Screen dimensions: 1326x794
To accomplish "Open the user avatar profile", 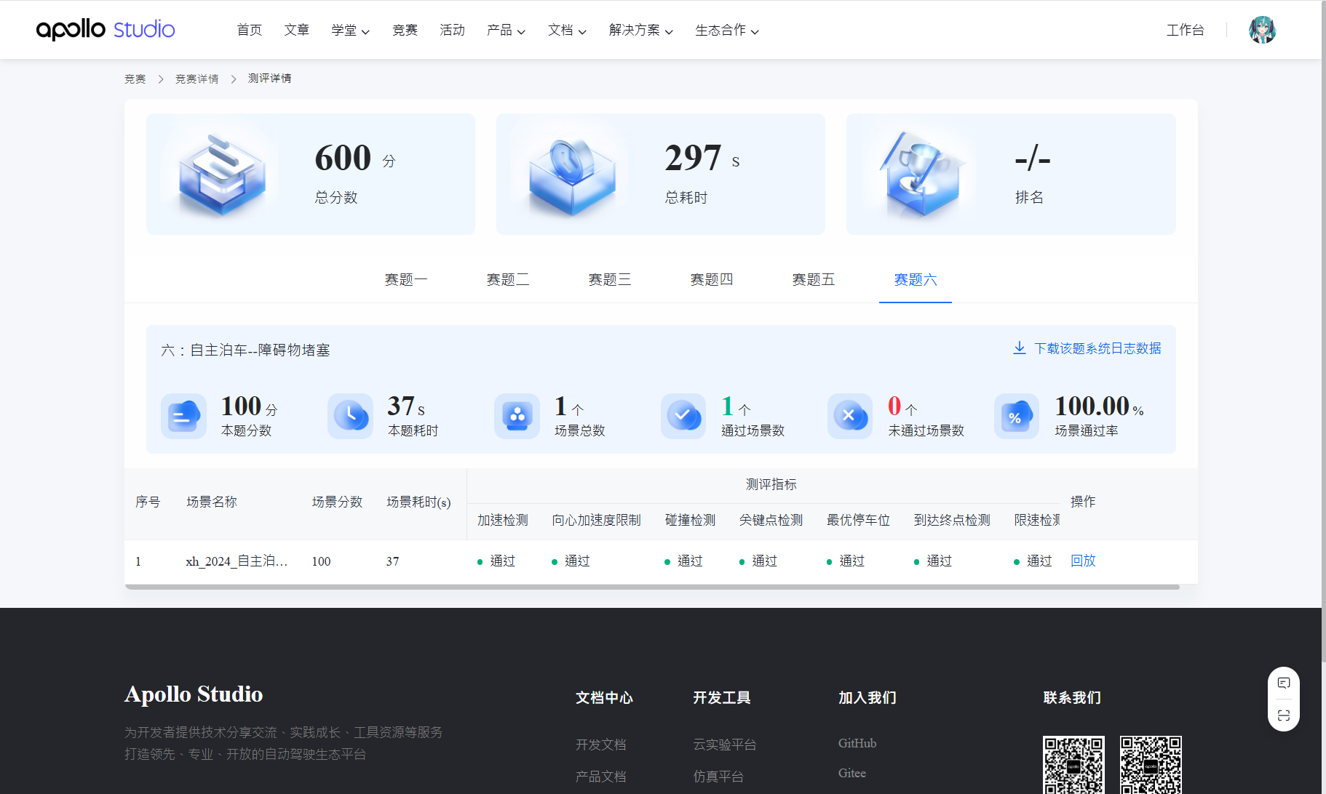I will click(1262, 30).
